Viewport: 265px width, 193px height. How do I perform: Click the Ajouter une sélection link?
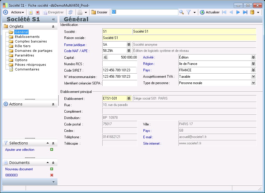20,150
